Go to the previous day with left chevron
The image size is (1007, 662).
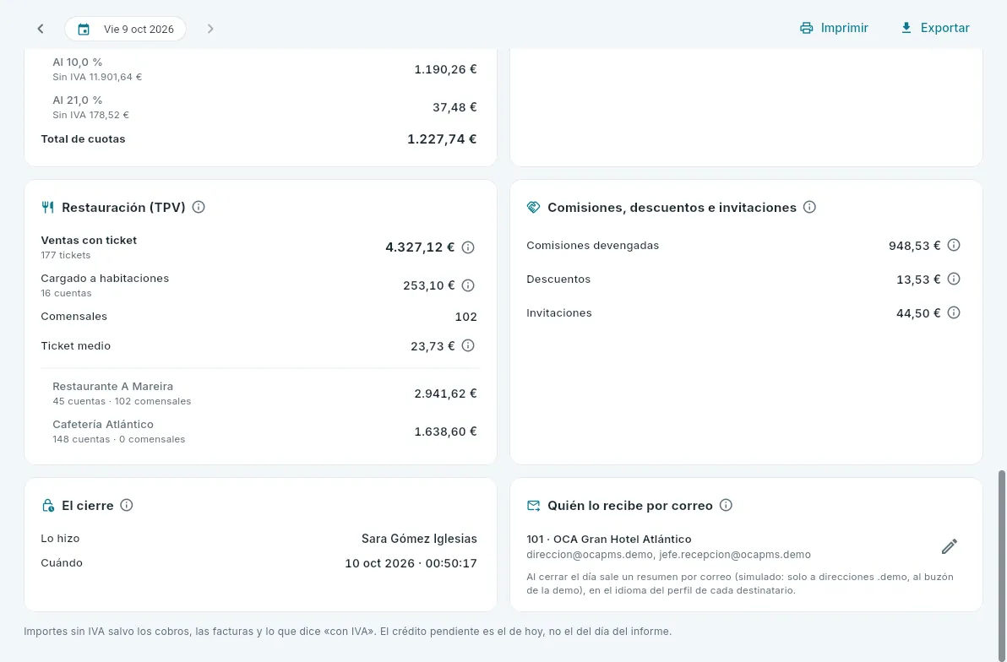[x=41, y=29]
